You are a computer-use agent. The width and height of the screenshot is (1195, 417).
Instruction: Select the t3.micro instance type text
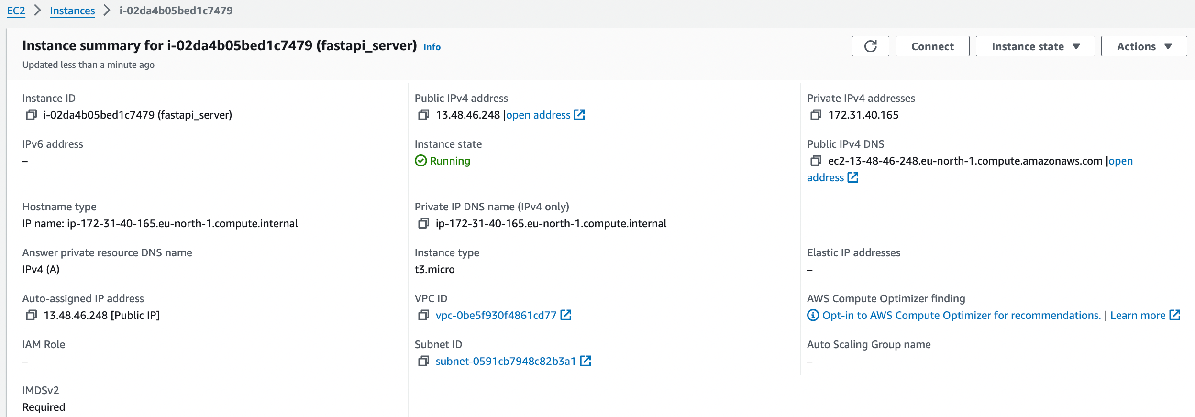coord(434,269)
